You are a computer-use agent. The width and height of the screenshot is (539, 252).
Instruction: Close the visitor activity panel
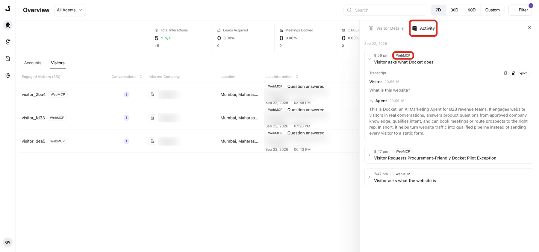(x=529, y=28)
